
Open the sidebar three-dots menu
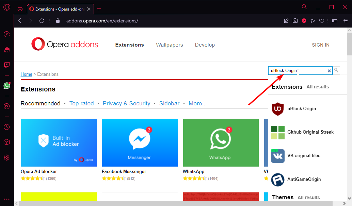7,199
